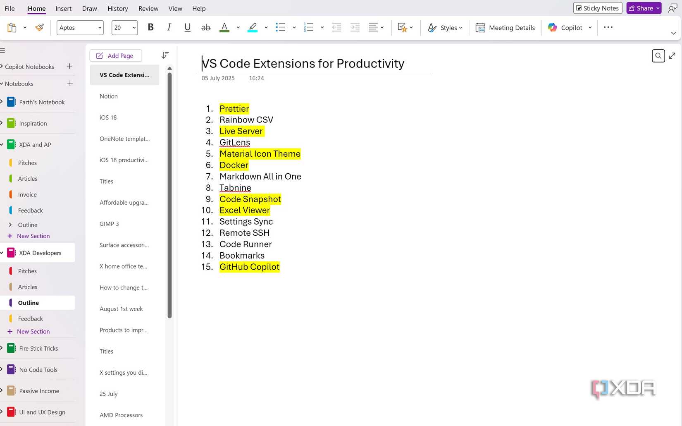The image size is (682, 426).
Task: Increase indent of the list
Action: (x=355, y=27)
